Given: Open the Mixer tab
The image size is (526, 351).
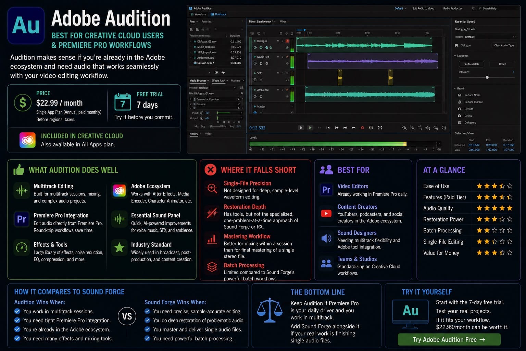Looking at the screenshot, I should 283,22.
